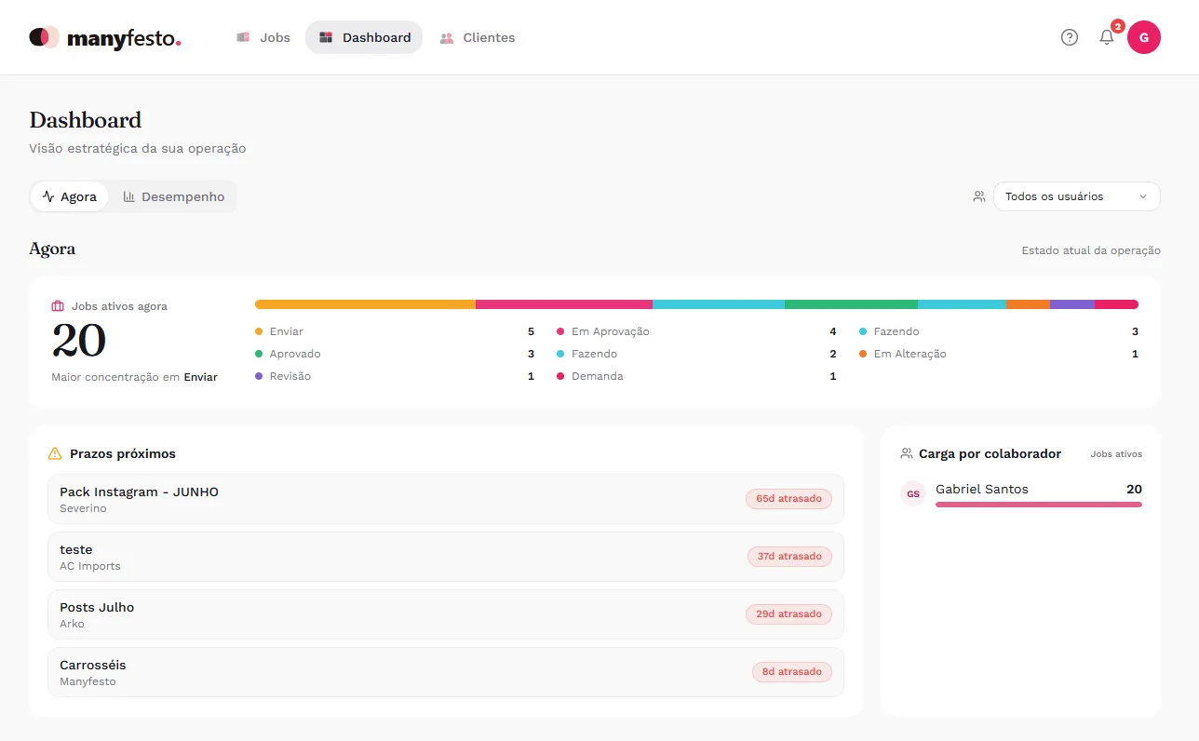
Task: Open the notifications bell
Action: 1106,37
